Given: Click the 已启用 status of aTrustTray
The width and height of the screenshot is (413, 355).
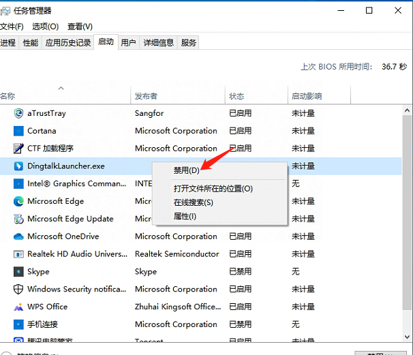Looking at the screenshot, I should click(x=240, y=114).
